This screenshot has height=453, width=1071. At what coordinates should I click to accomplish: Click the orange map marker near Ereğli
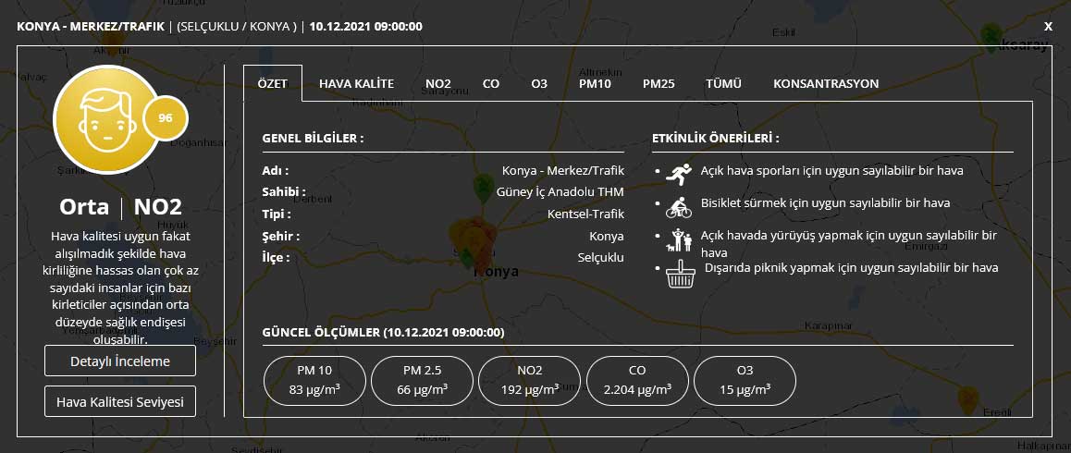pos(967,400)
